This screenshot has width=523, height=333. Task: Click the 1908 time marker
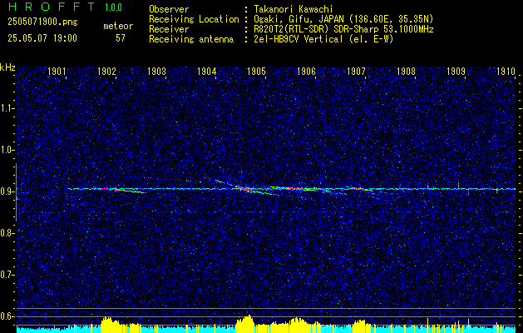tap(407, 72)
